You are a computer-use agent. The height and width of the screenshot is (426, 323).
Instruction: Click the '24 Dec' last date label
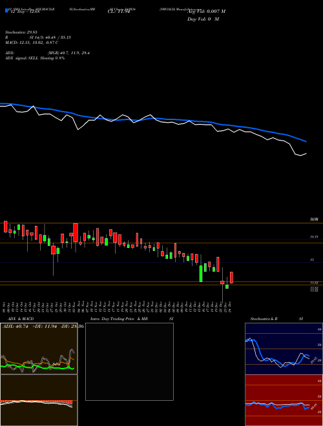click(x=231, y=307)
